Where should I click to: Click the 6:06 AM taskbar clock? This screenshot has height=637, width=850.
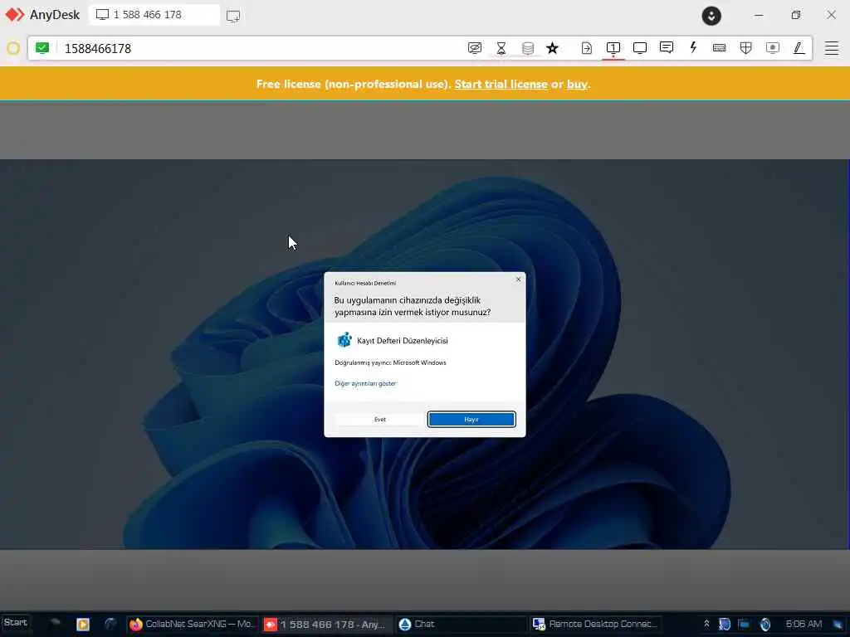804,624
